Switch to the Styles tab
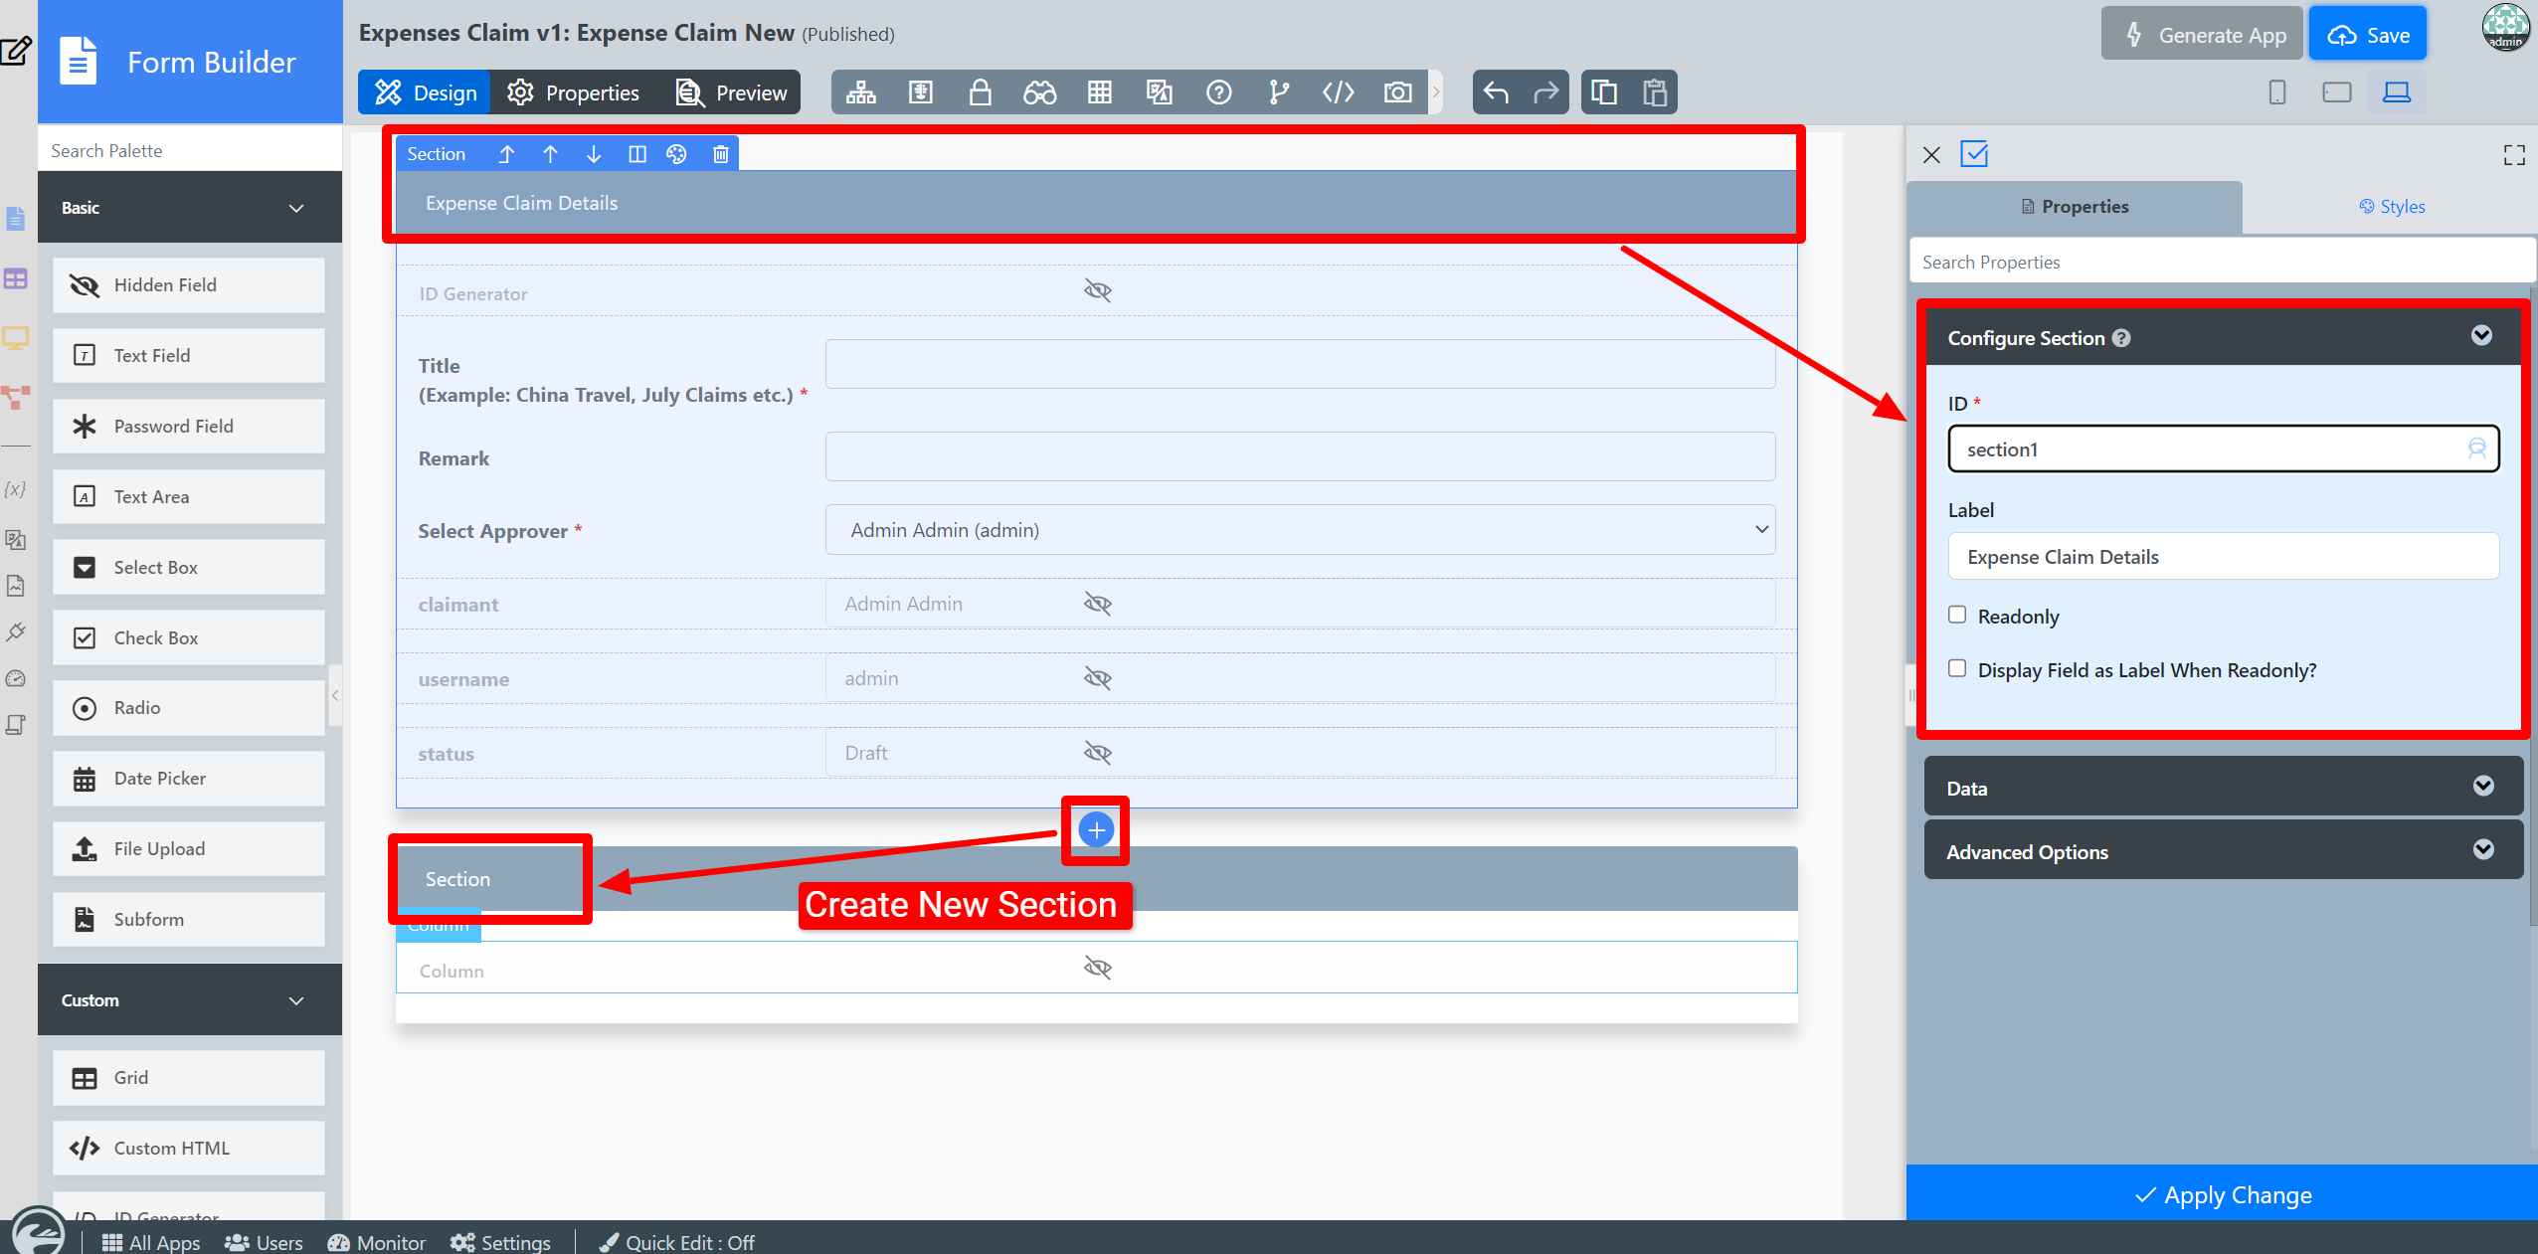Image resolution: width=2538 pixels, height=1254 pixels. click(2391, 207)
